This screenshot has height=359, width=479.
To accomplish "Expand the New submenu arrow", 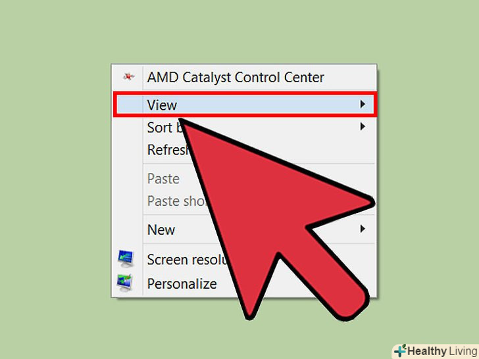I will tap(363, 229).
